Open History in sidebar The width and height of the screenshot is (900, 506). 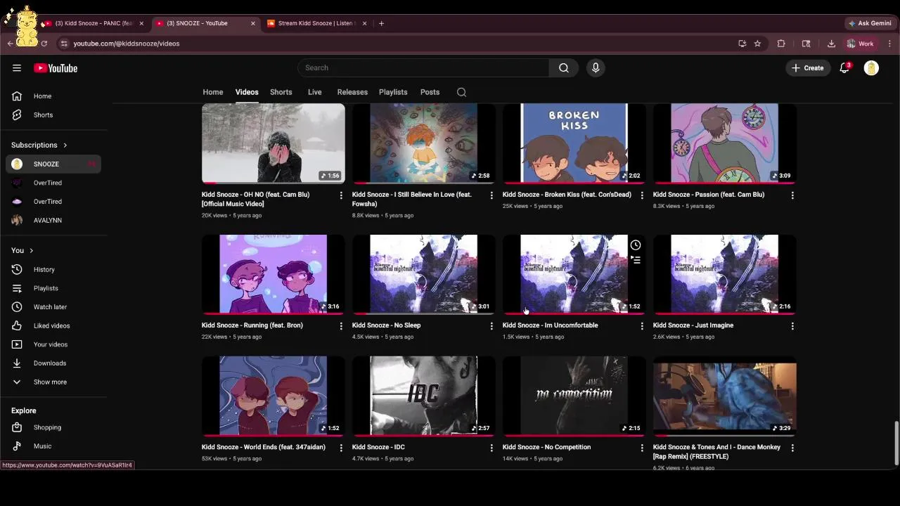pos(53,270)
